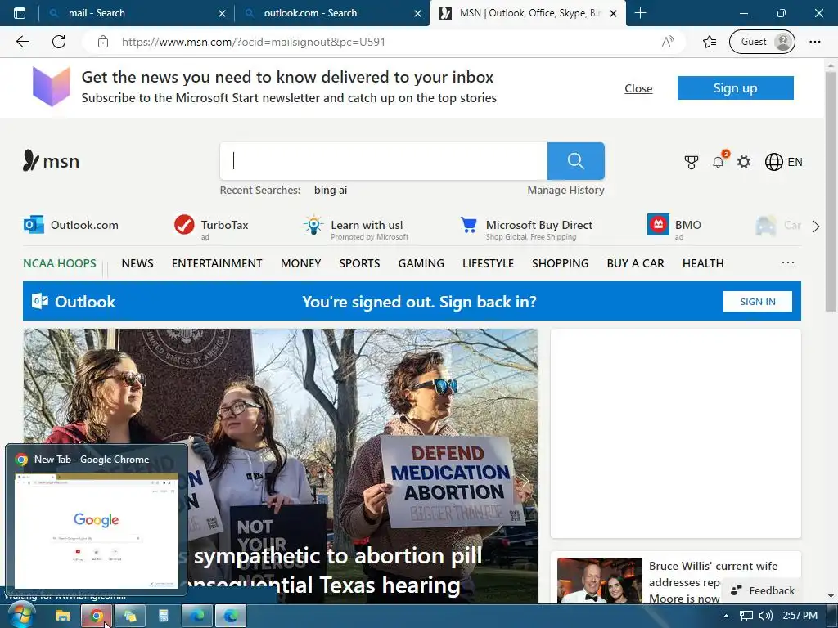Close the newsletter banner
The width and height of the screenshot is (838, 628).
pyautogui.click(x=638, y=88)
